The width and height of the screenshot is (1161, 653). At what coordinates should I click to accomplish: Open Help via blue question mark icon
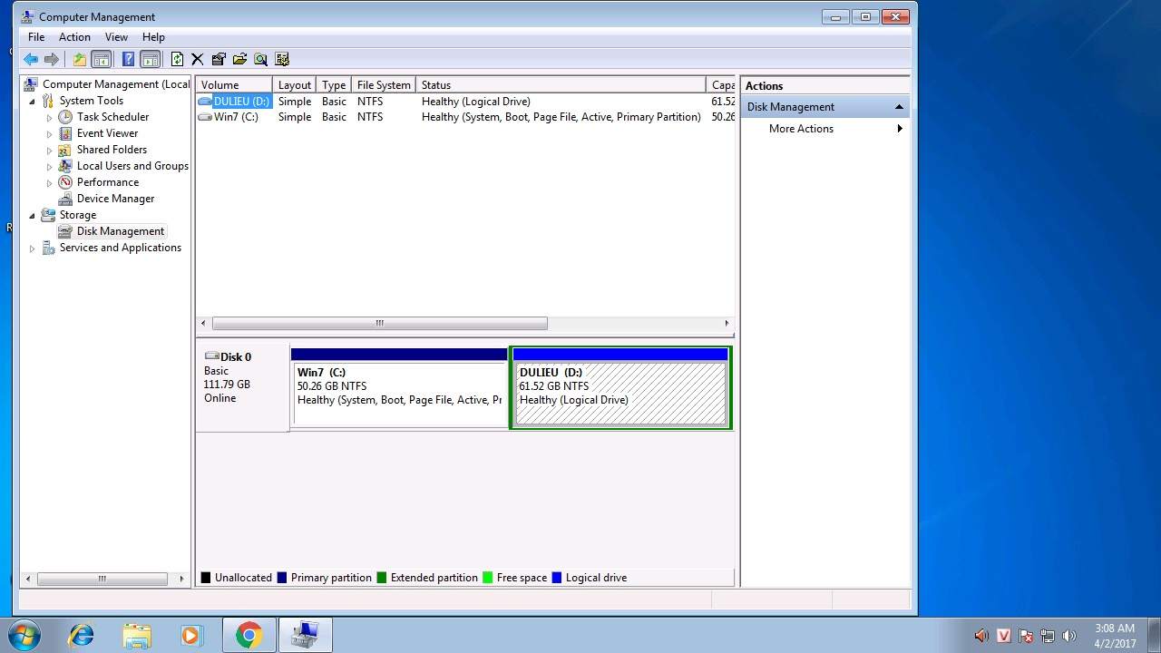[128, 59]
